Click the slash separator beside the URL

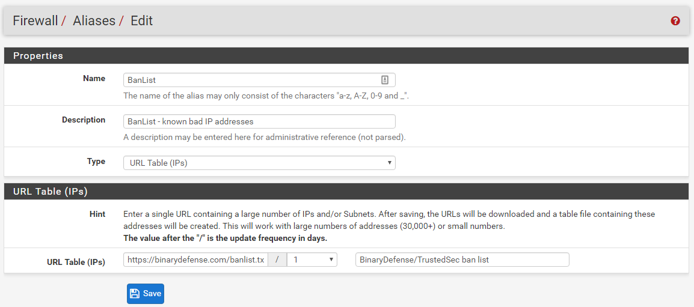point(277,260)
